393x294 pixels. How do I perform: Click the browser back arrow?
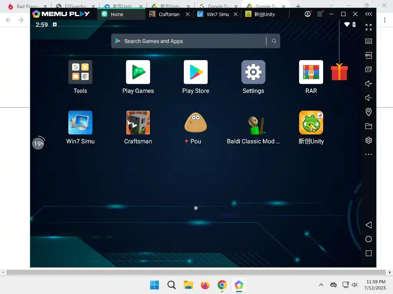coord(8,20)
